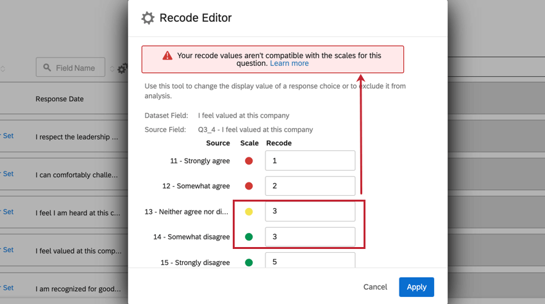The image size is (545, 304).
Task: Select the "I respect the leadership" row
Action: 77,136
